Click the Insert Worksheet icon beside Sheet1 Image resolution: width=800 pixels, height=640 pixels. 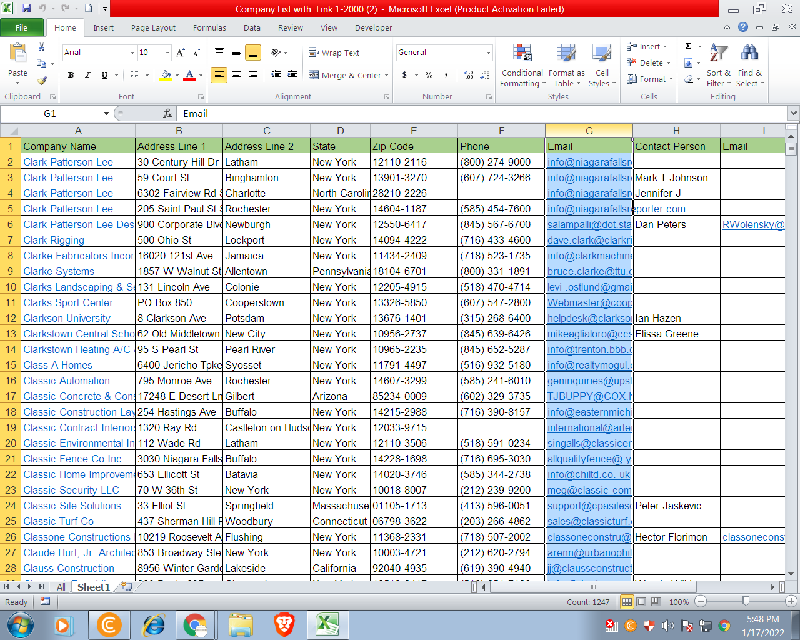point(127,587)
